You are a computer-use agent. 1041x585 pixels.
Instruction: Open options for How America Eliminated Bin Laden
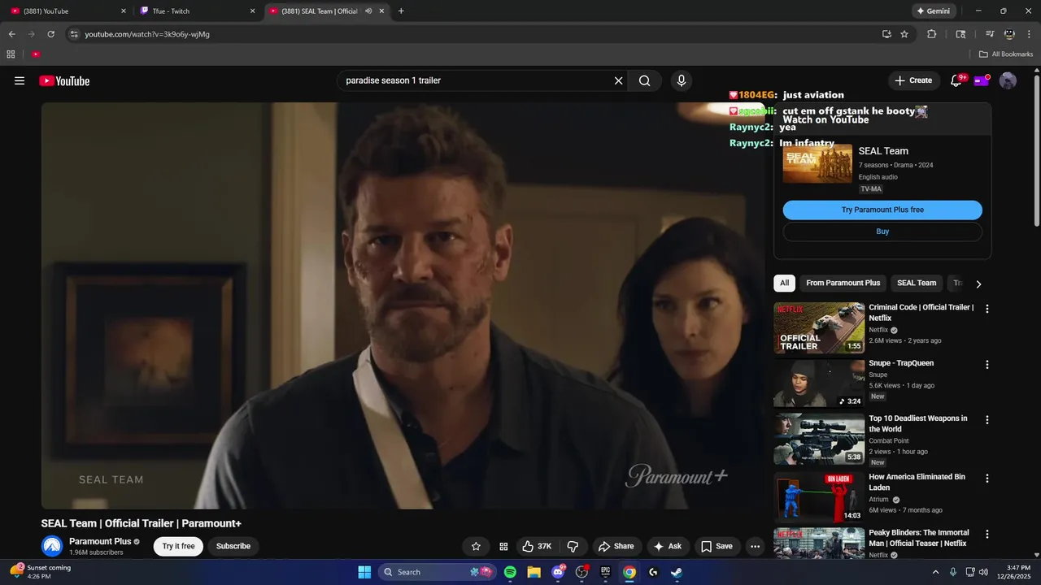click(987, 479)
